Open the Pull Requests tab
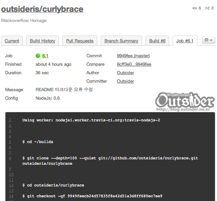This screenshot has height=201, width=217. 80,41
